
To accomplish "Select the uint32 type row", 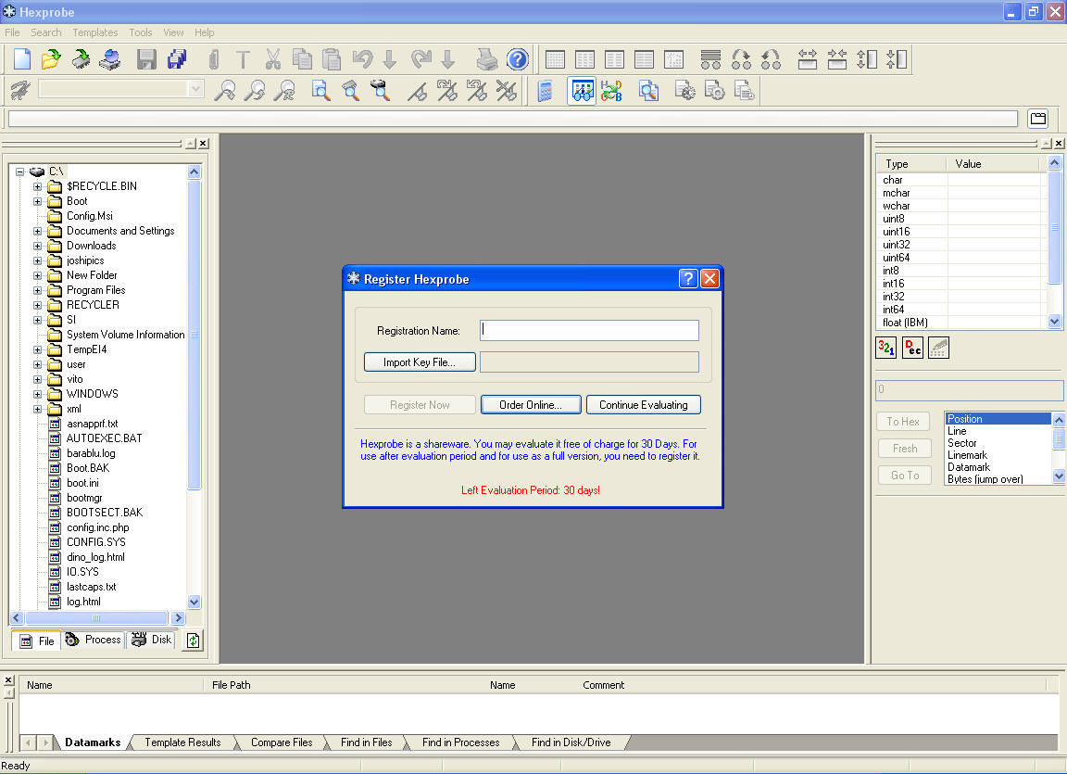I will point(897,245).
